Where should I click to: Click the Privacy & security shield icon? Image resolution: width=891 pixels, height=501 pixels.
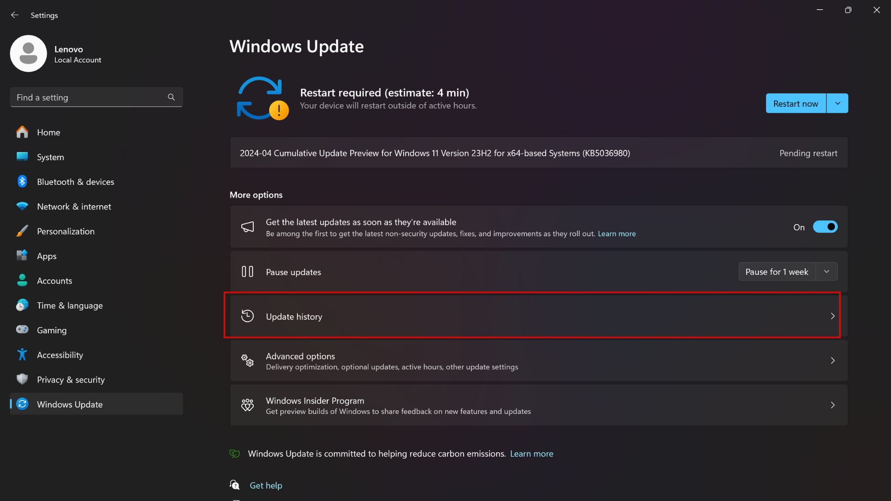pos(22,379)
